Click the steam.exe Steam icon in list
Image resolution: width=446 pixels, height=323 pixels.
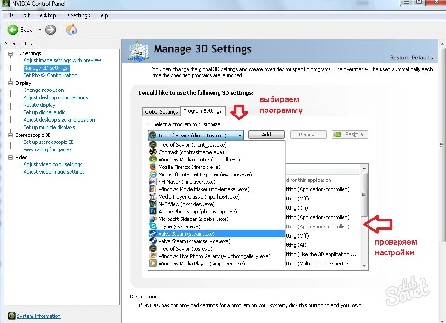pos(153,233)
